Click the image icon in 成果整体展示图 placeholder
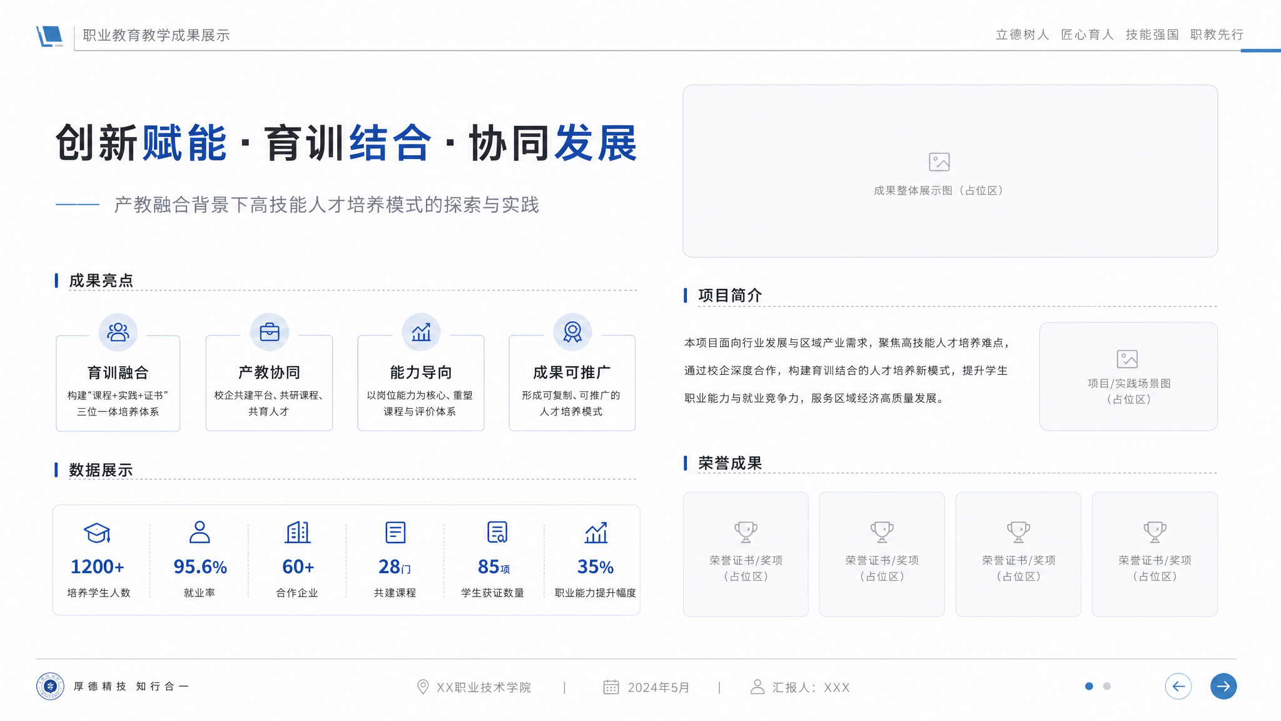 tap(939, 162)
